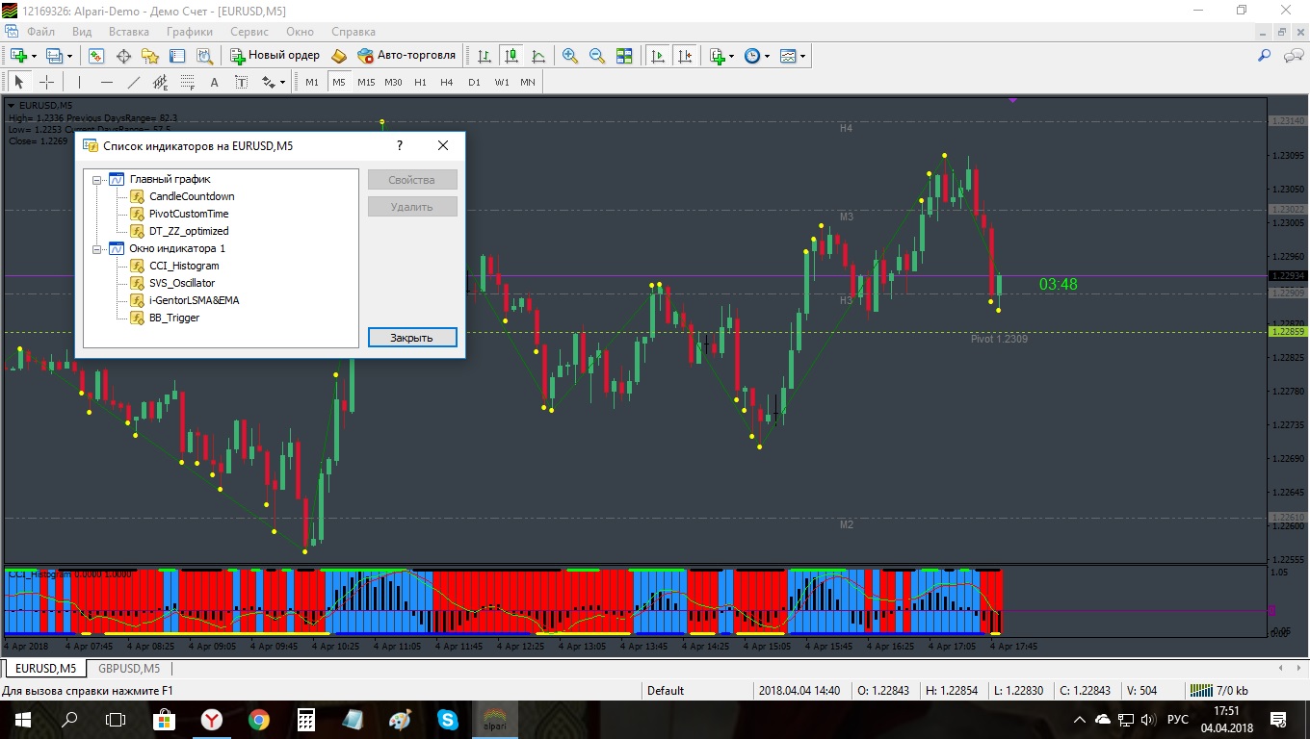The width and height of the screenshot is (1310, 739).
Task: Switch chart to the M15 timeframe
Action: [x=366, y=82]
